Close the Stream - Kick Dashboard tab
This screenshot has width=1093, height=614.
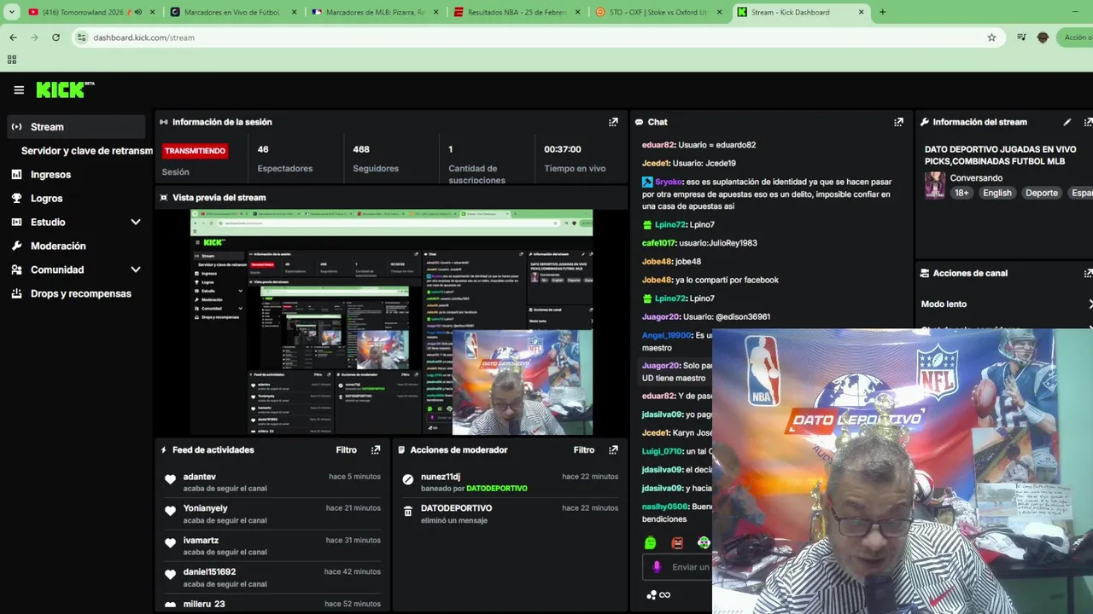click(861, 12)
